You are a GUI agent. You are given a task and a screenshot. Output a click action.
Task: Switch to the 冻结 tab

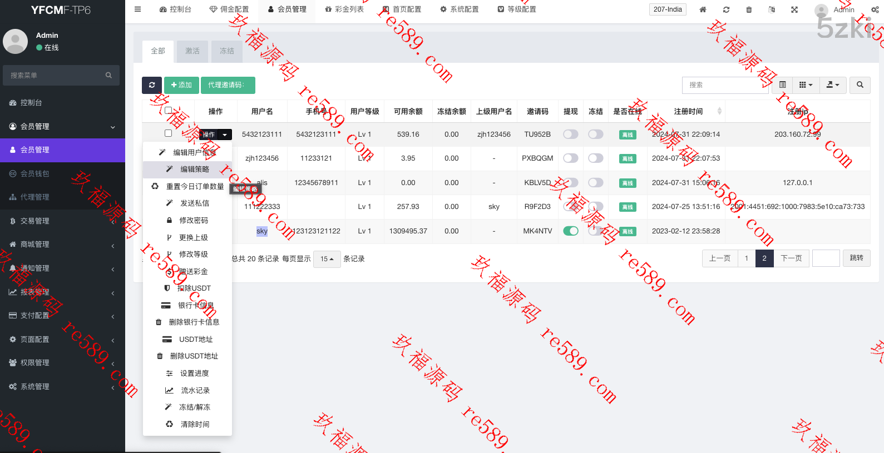[226, 51]
